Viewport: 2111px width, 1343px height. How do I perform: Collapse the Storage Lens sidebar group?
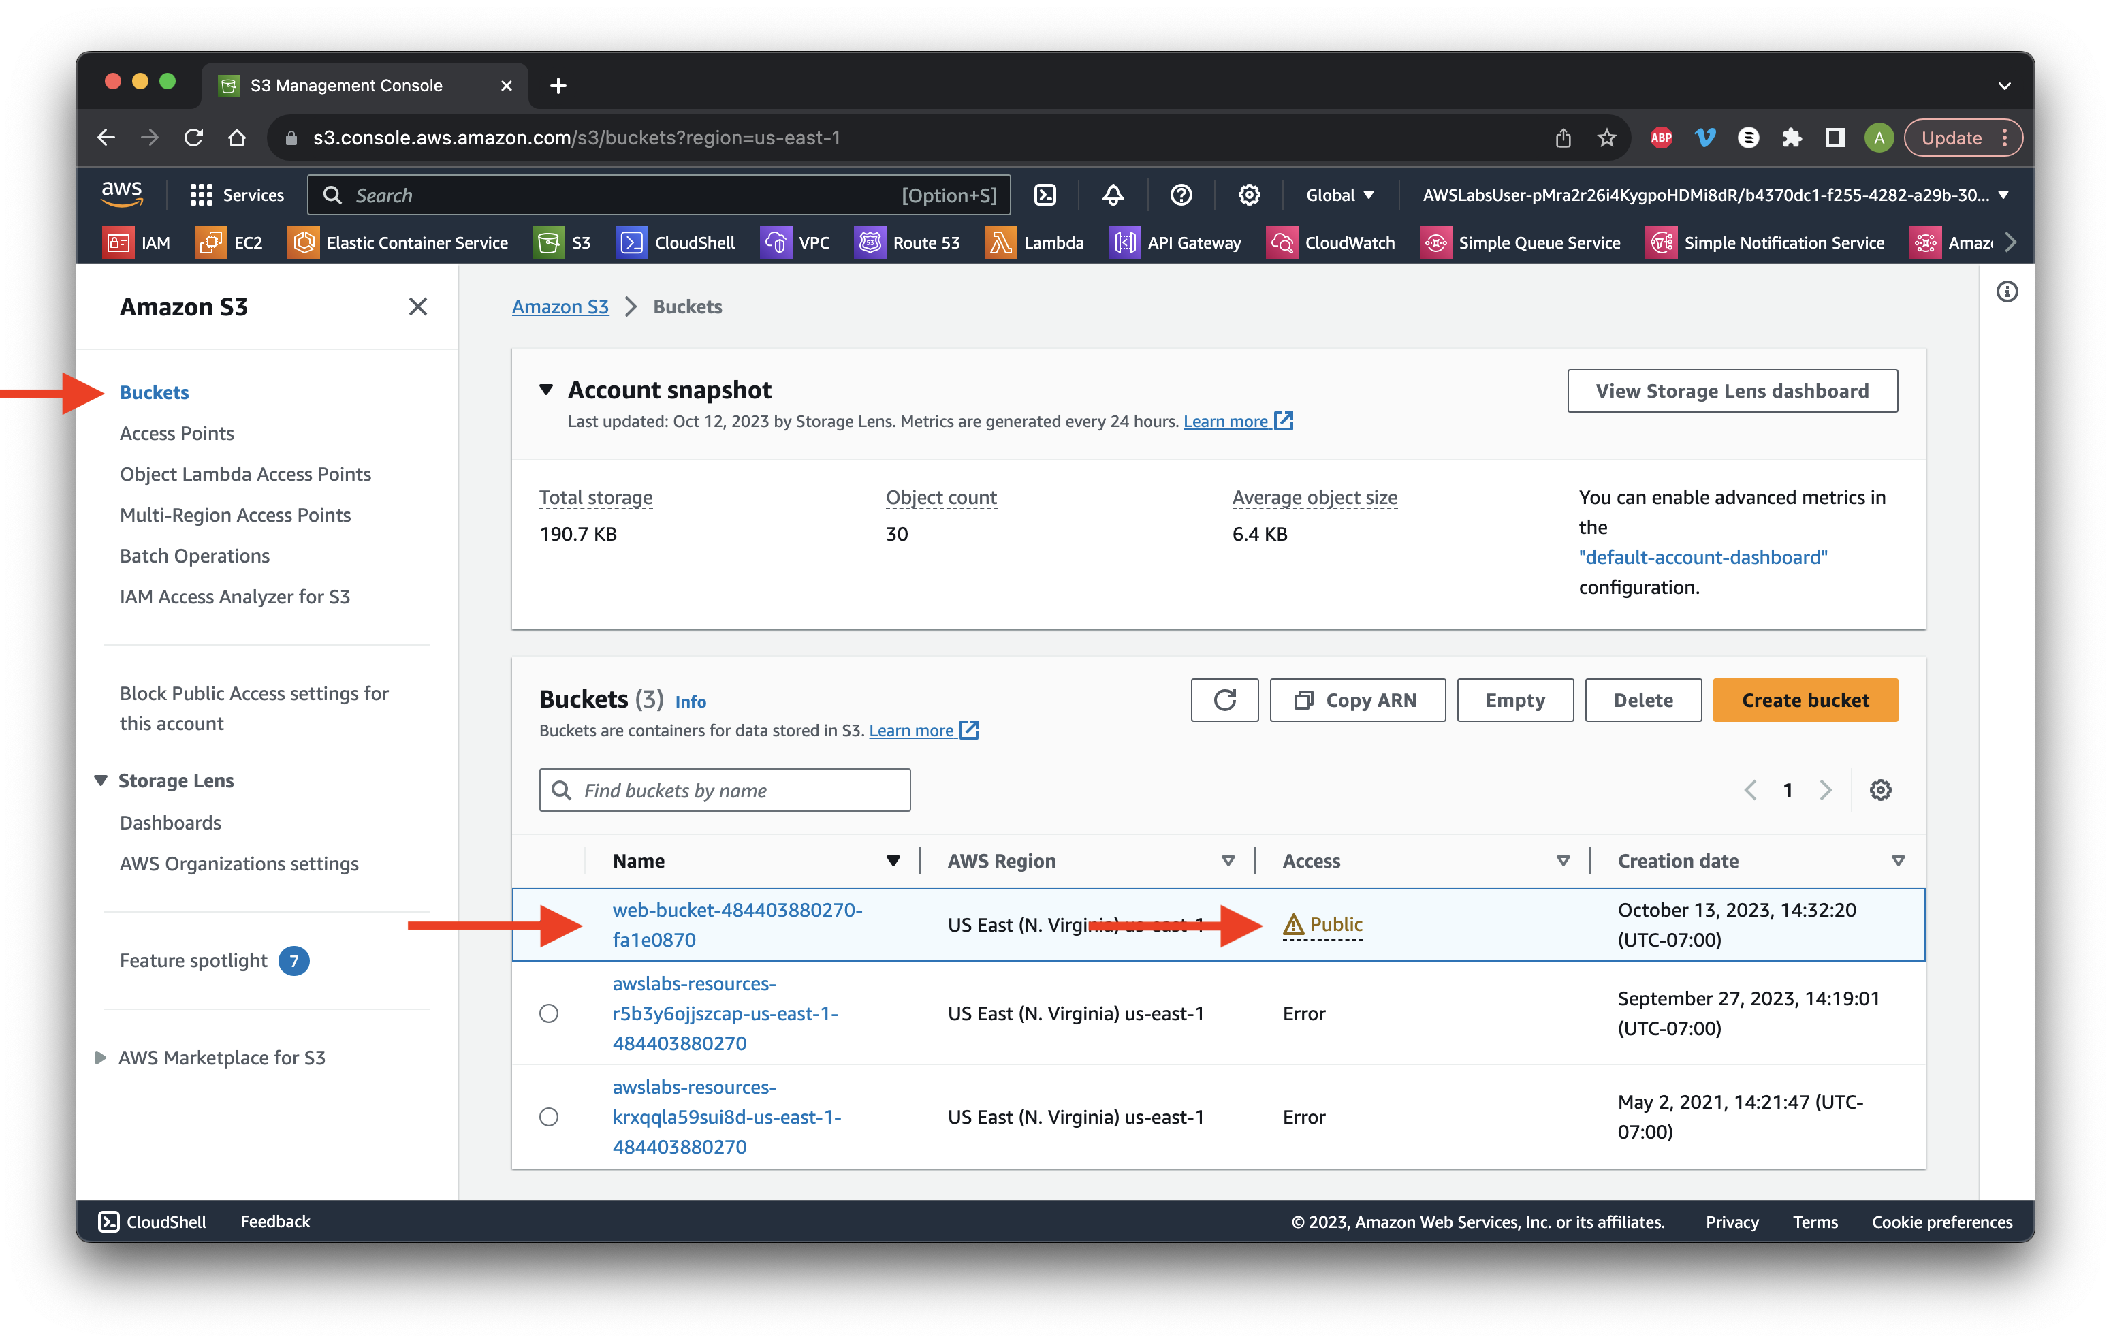click(x=101, y=780)
